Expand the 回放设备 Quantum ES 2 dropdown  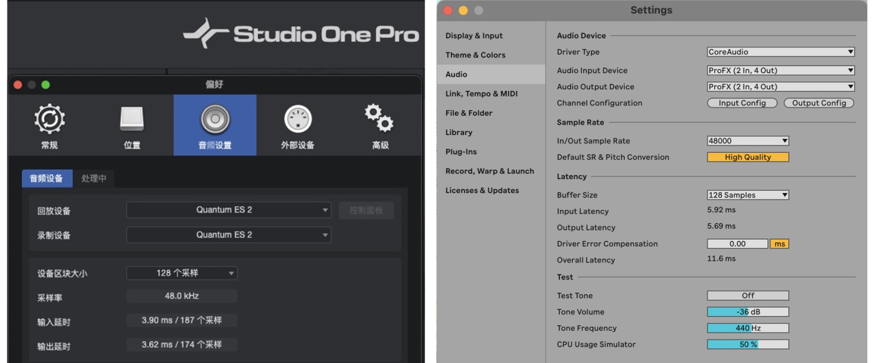[228, 210]
